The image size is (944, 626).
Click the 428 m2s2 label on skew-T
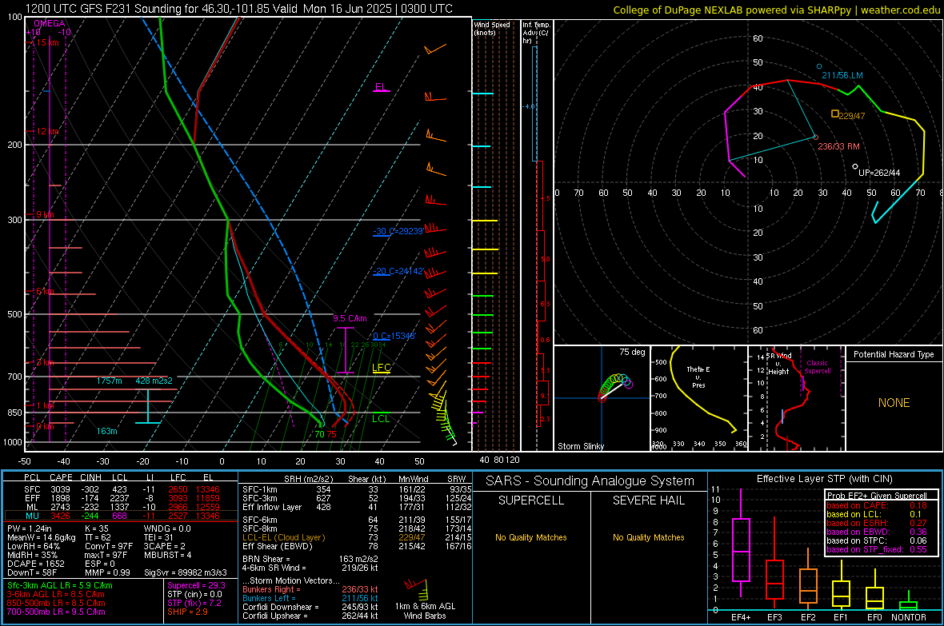click(154, 381)
